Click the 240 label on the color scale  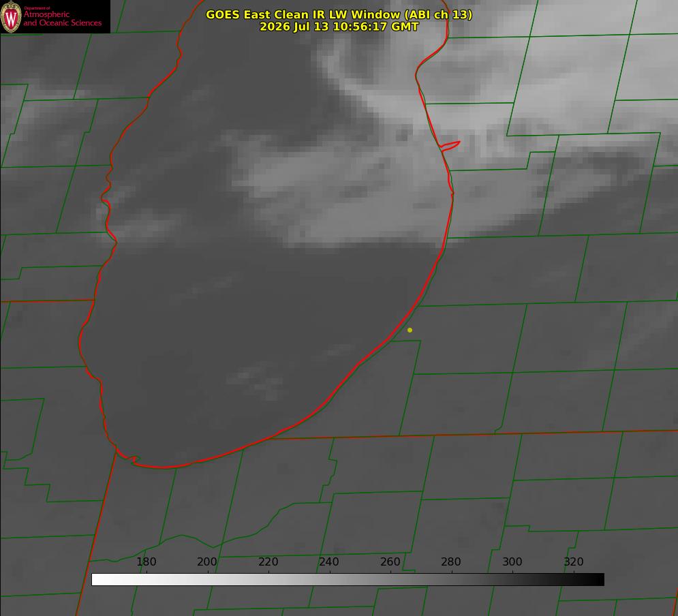pos(329,561)
